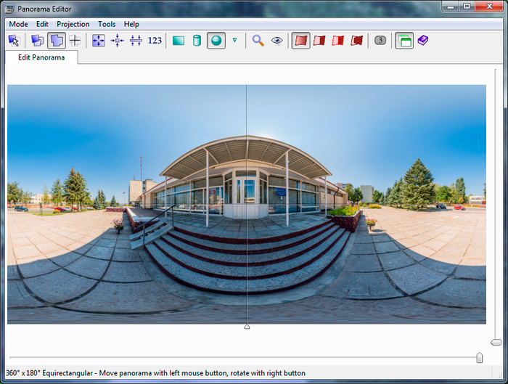Open the Projection menu
The image size is (508, 384).
pyautogui.click(x=73, y=24)
